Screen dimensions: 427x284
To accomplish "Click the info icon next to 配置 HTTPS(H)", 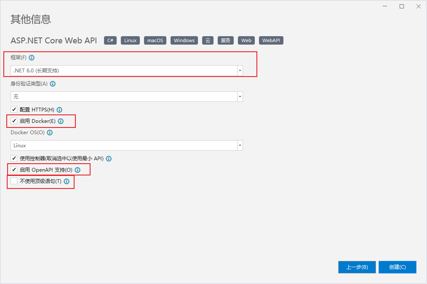I will click(x=59, y=110).
